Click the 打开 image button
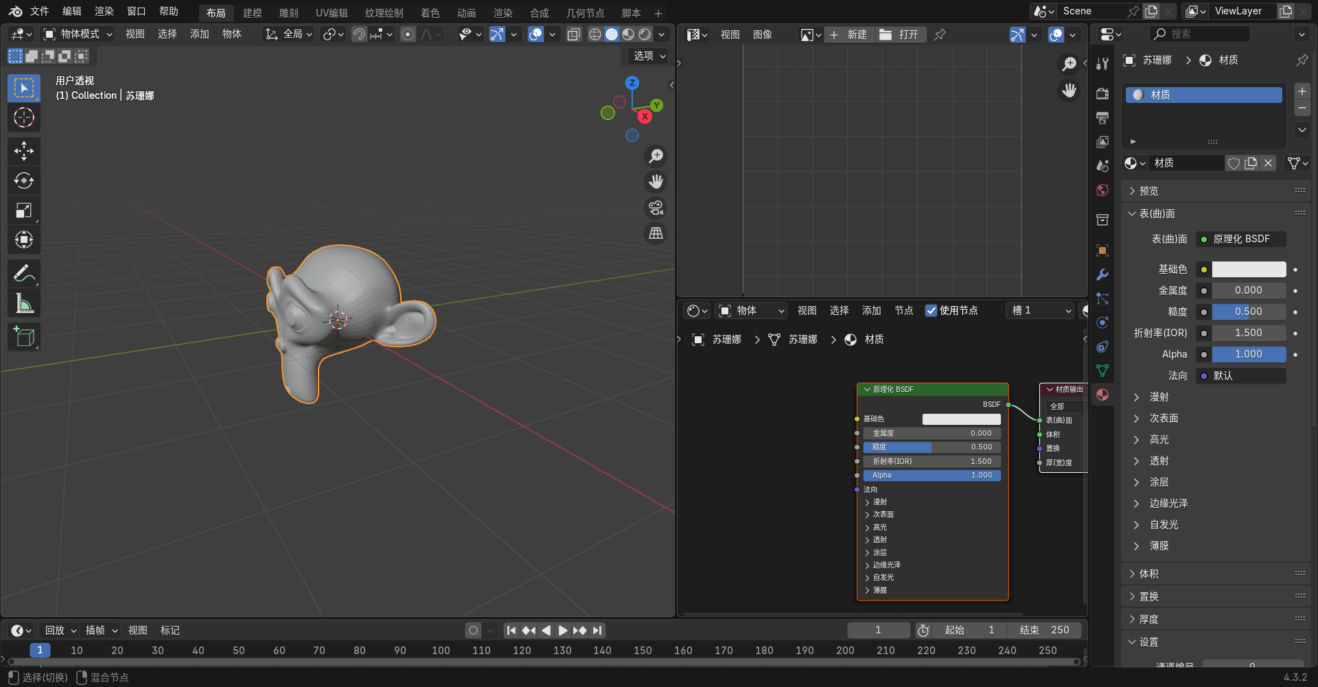This screenshot has width=1318, height=687. (900, 34)
